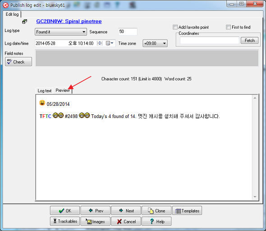The image size is (266, 231).
Task: Switch to the Preview tab
Action: point(62,91)
